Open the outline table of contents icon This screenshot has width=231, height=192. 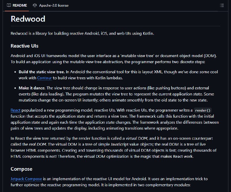tap(222, 5)
